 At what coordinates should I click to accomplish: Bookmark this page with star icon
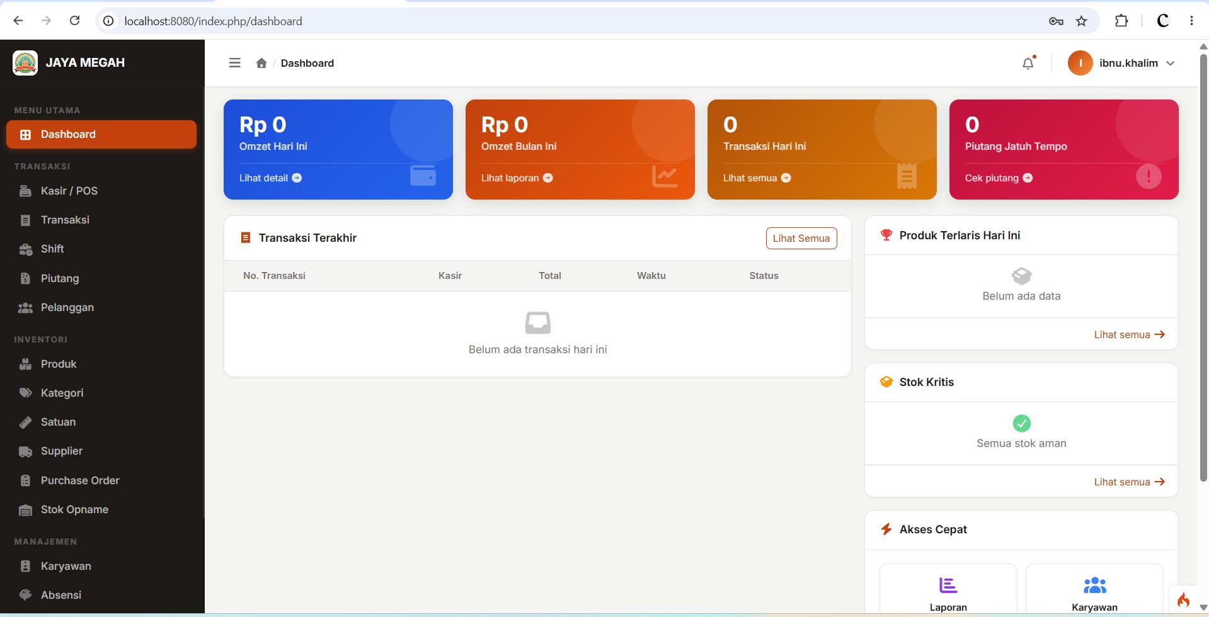[1082, 21]
